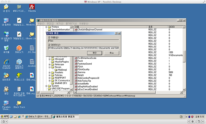Viewport: 206px width, 124px height.
Task: Cancel dialog with 취소 button
Action: (x=112, y=53)
